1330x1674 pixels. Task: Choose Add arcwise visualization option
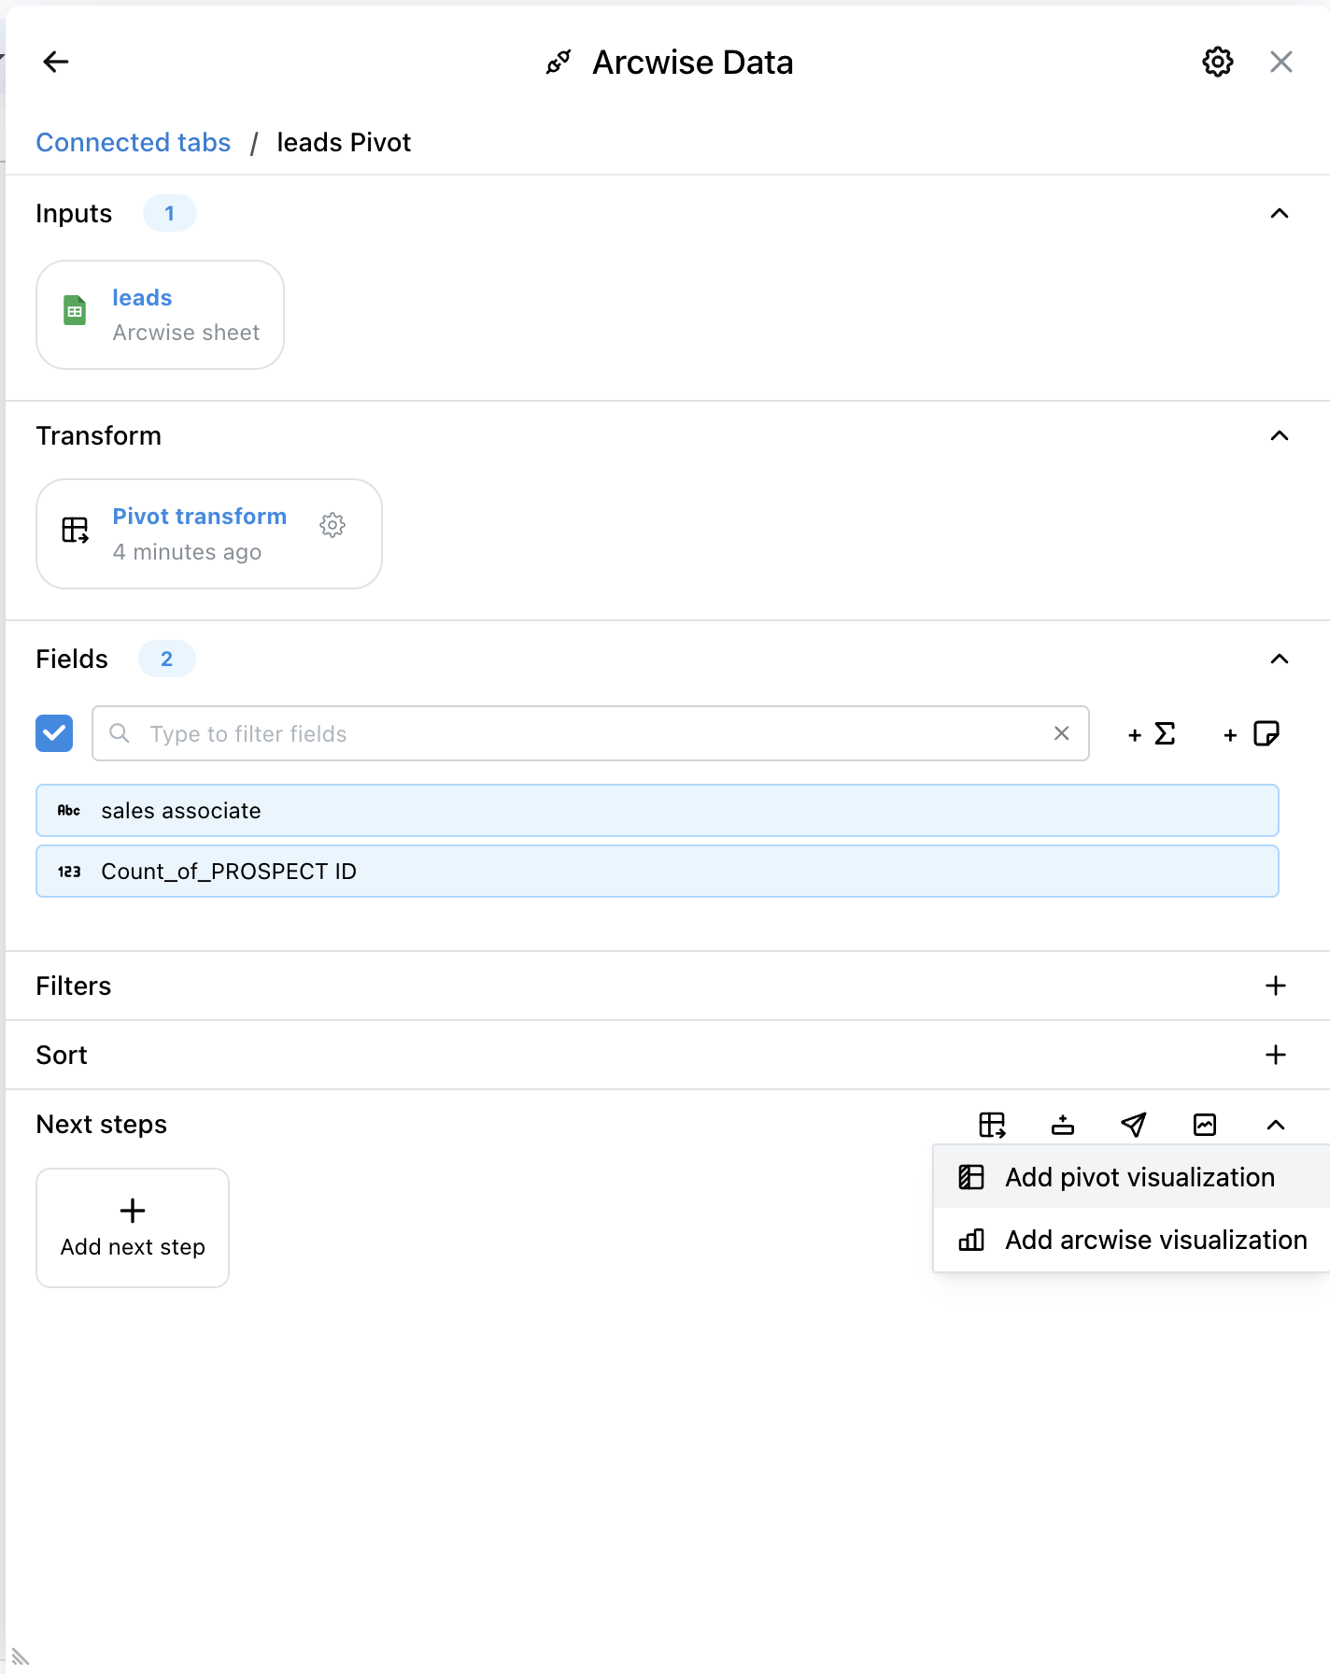click(1154, 1240)
